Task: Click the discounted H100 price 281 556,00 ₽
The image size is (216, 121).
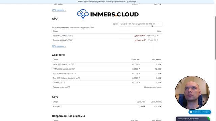Action: [x=152, y=36]
